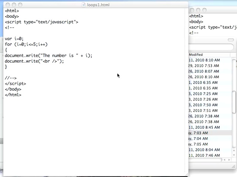Screen dimensions: 237x177
Task: Minimize the loops1.html editor window
Action: [14, 5]
